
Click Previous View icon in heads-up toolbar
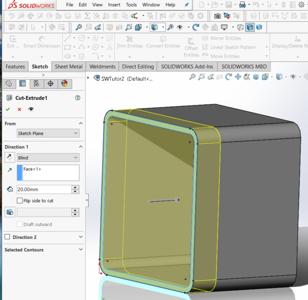[211, 77]
